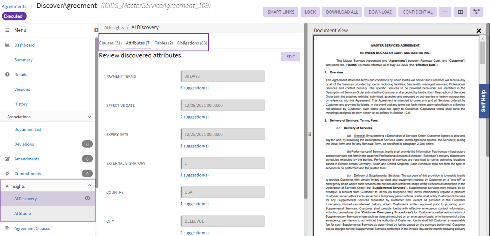The height and width of the screenshot is (236, 490).
Task: Switch to the Clauses (31) tab
Action: click(x=110, y=43)
